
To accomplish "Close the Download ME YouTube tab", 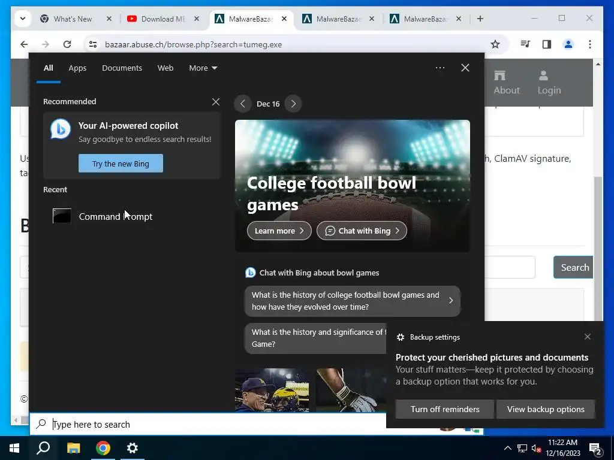I will (x=197, y=19).
